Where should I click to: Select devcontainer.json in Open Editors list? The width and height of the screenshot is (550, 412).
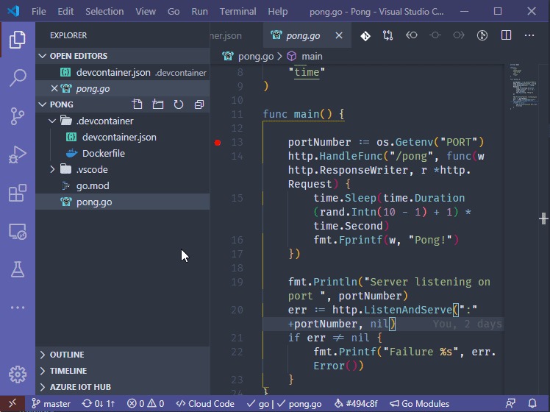click(x=123, y=72)
